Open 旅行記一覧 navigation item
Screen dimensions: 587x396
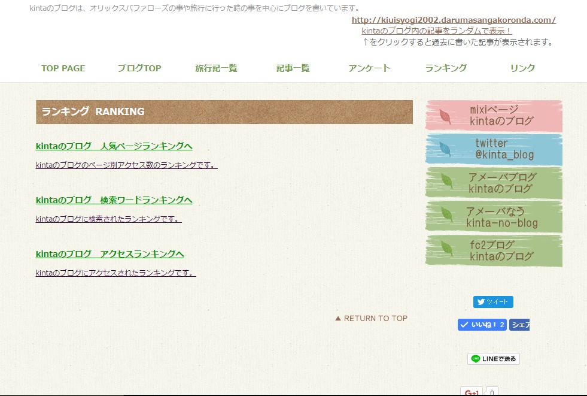(x=216, y=68)
